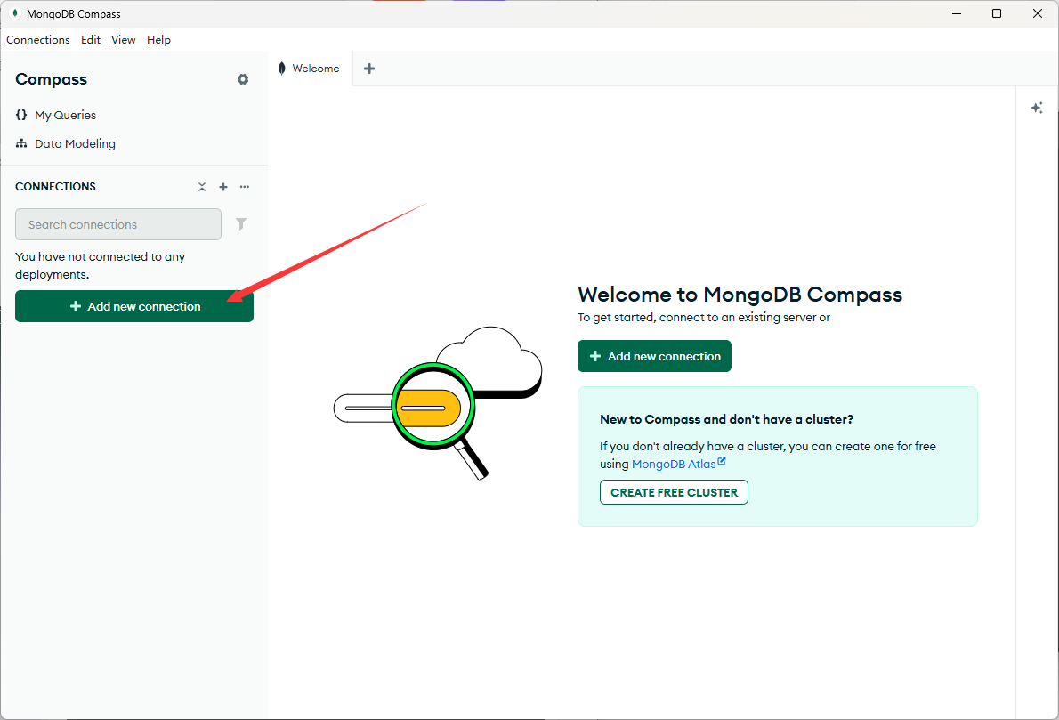Open the Help menu
Image resolution: width=1059 pixels, height=720 pixels.
point(158,39)
